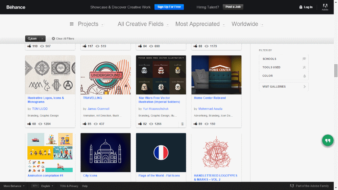Click the Clear All Filters x icon
This screenshot has width=338, height=190.
coord(53,39)
